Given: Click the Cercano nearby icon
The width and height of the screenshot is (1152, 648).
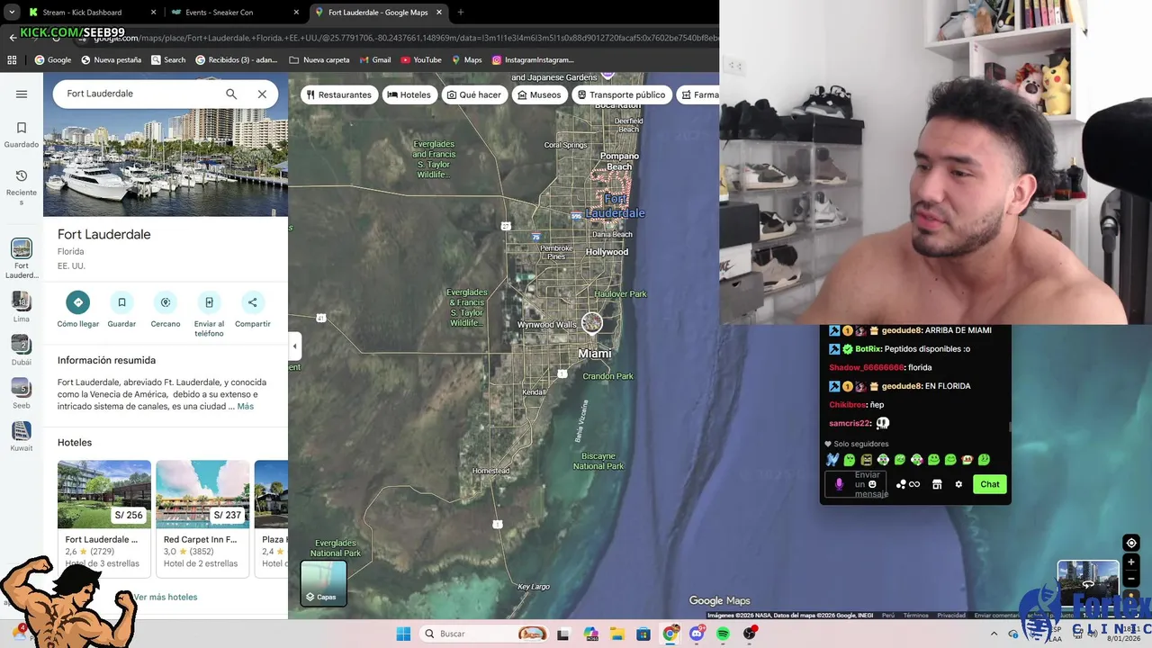Looking at the screenshot, I should [166, 302].
